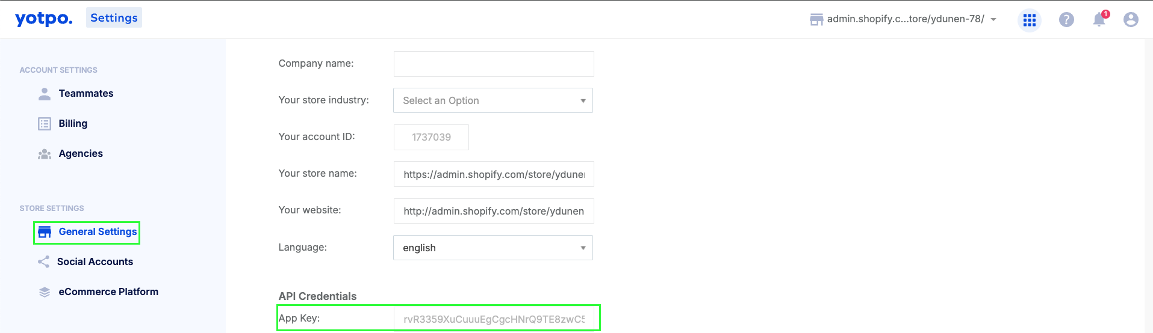Click the Settings header label
This screenshot has width=1153, height=333.
point(114,17)
